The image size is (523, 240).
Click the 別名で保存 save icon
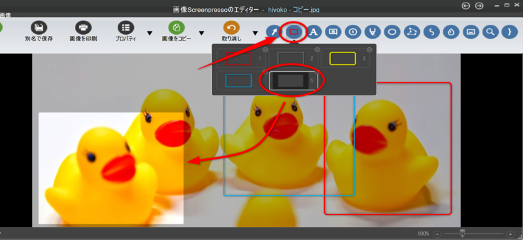[x=39, y=27]
